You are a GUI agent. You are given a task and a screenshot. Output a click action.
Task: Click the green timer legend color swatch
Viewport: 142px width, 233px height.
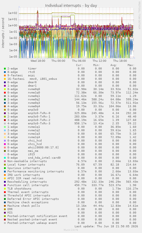click(x=5, y=69)
